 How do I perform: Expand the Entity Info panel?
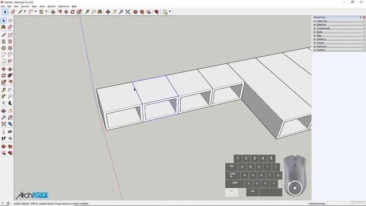click(339, 21)
